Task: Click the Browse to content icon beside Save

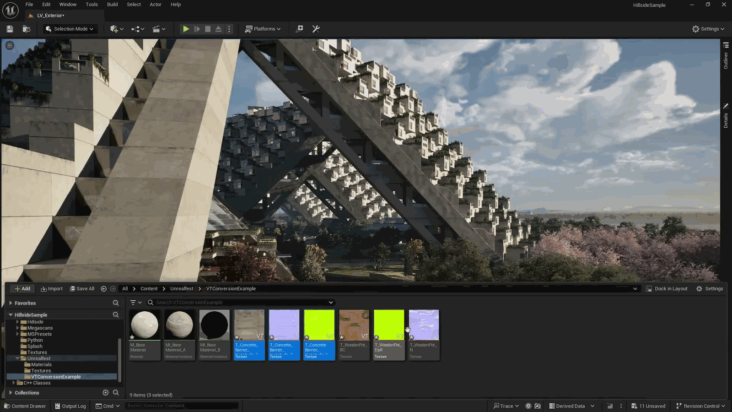Action: (27, 29)
